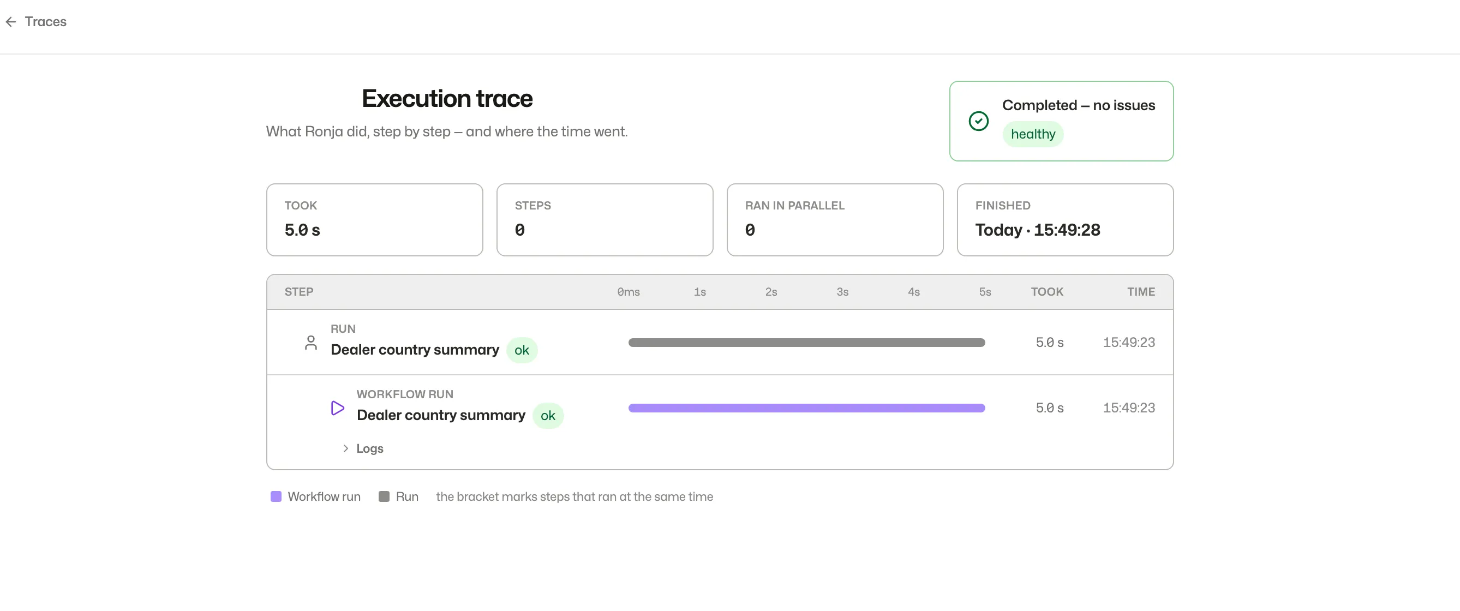This screenshot has height=611, width=1460.
Task: Click the purple Workflow run legend swatch
Action: [x=276, y=496]
